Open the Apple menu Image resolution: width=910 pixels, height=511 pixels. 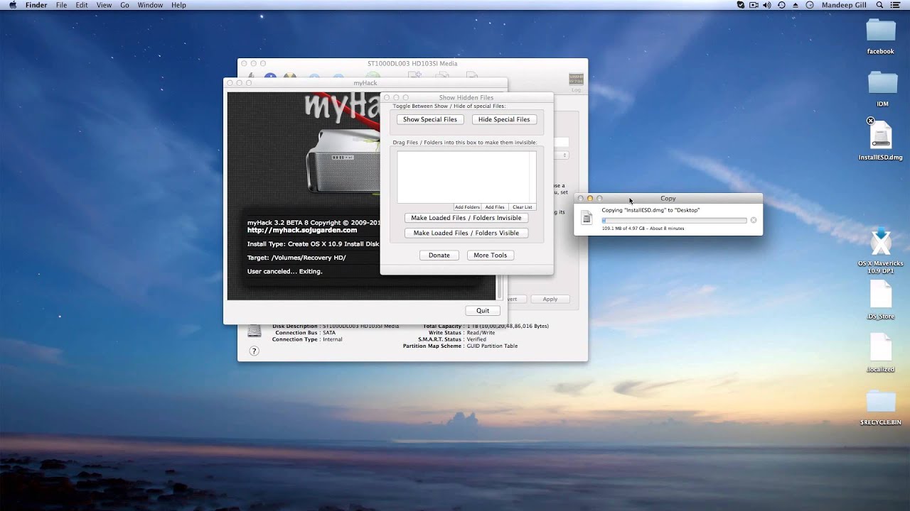[12, 5]
